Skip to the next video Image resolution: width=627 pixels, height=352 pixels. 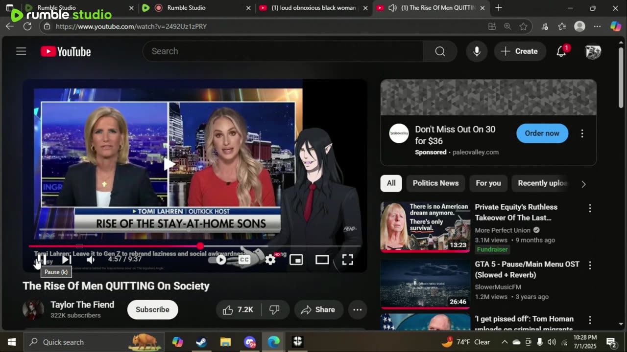click(66, 260)
